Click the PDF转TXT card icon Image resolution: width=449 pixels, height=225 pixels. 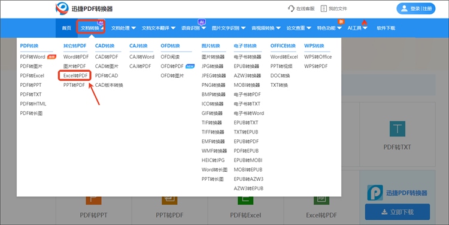coord(398,129)
